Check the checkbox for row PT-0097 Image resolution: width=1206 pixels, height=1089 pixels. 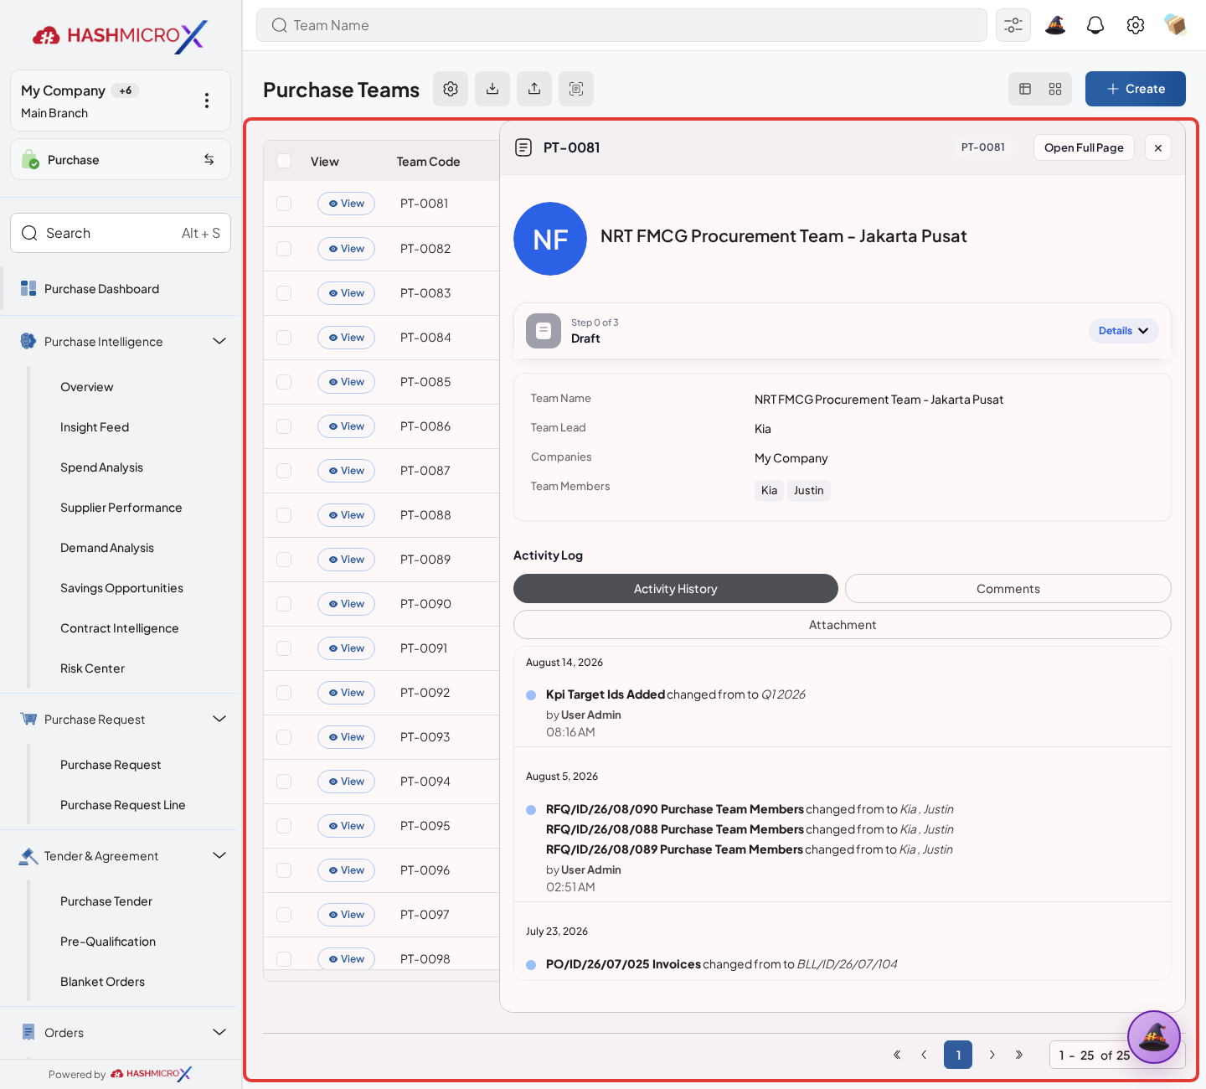point(284,915)
